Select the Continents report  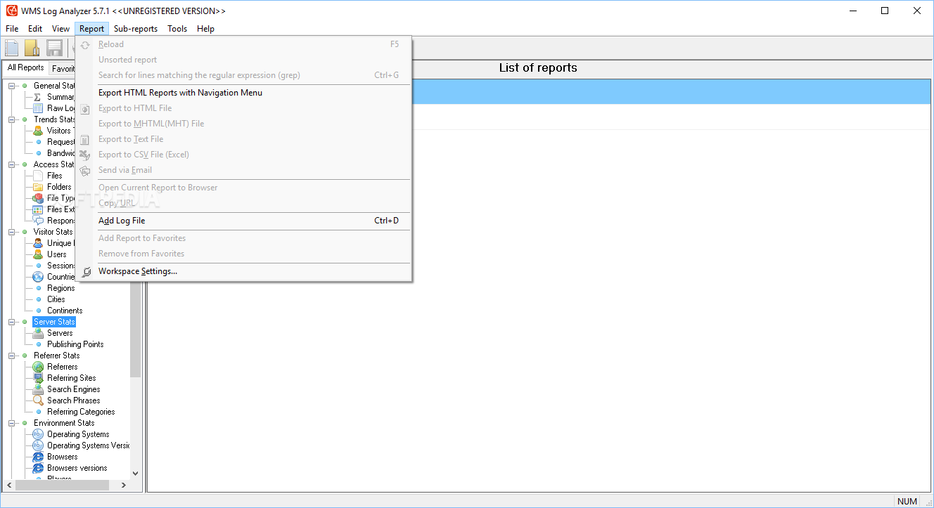(x=65, y=311)
